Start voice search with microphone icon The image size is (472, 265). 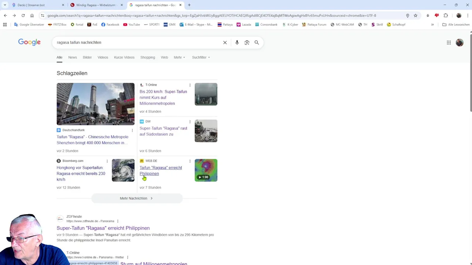pos(237,42)
